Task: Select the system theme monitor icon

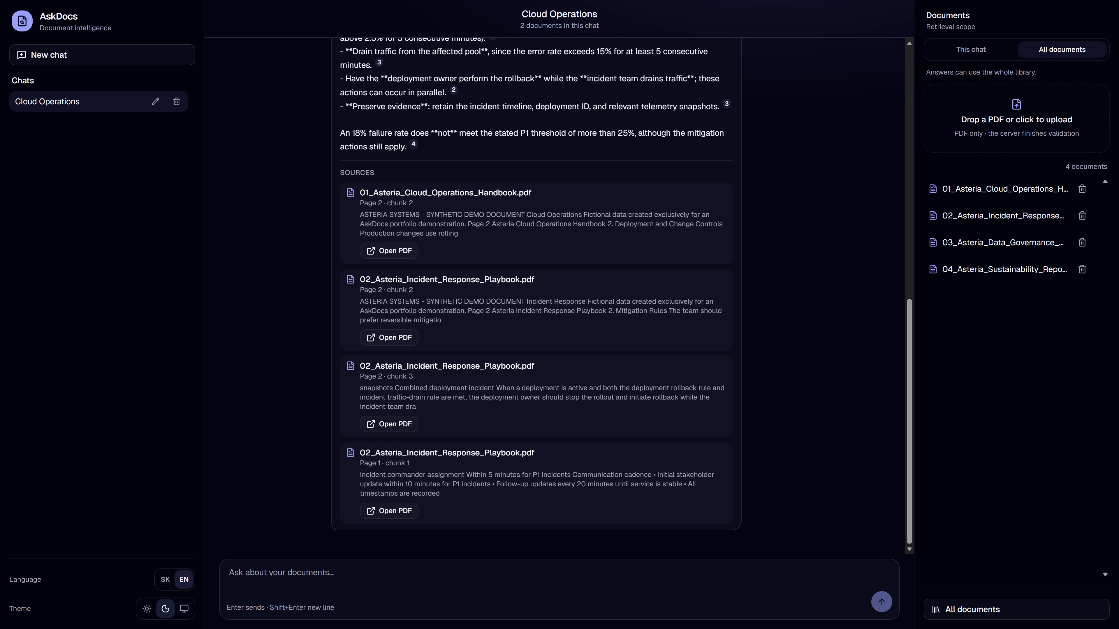Action: pyautogui.click(x=184, y=609)
